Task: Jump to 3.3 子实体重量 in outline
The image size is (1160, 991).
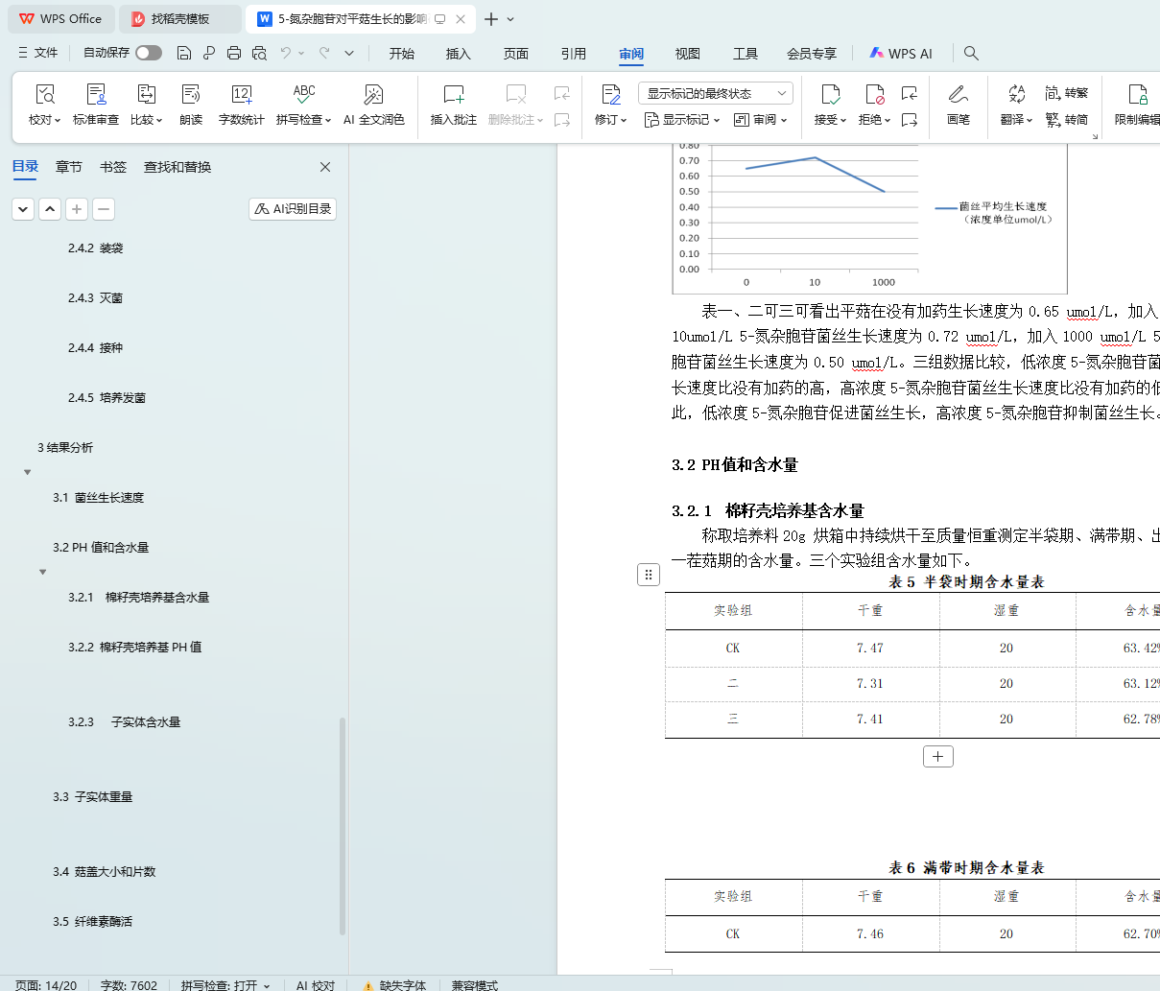Action: pos(93,797)
